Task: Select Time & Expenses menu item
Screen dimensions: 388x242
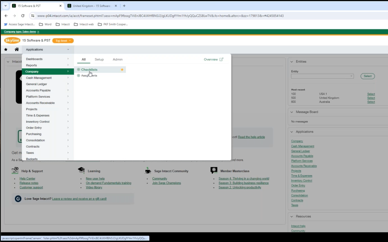Action: click(48, 115)
